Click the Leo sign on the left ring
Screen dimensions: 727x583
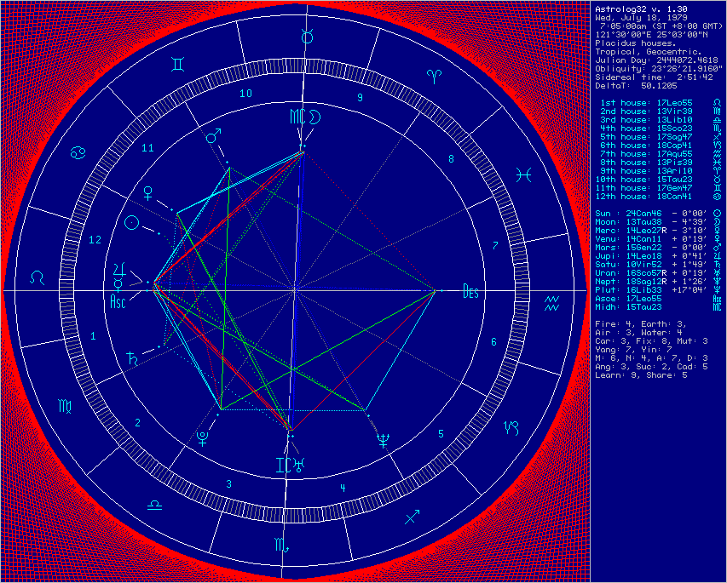[38, 277]
